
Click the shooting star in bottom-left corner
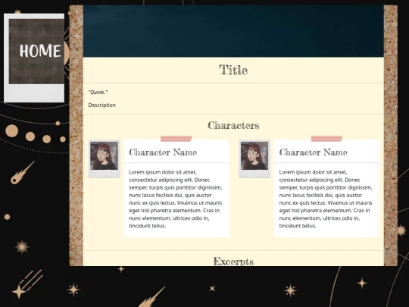(x=27, y=284)
